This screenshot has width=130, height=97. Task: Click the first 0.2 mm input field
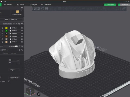pyautogui.click(x=14, y=60)
